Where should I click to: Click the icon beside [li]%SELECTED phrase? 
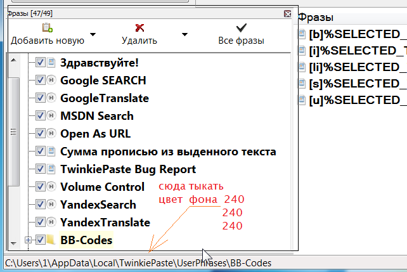pyautogui.click(x=302, y=67)
